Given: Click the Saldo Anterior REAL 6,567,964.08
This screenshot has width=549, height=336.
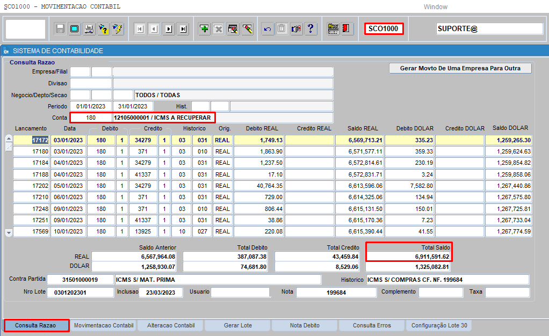Looking at the screenshot, I should pyautogui.click(x=134, y=257).
